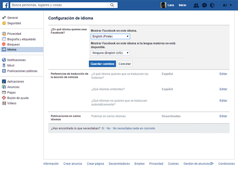Open the Información footer link

click(51, 163)
